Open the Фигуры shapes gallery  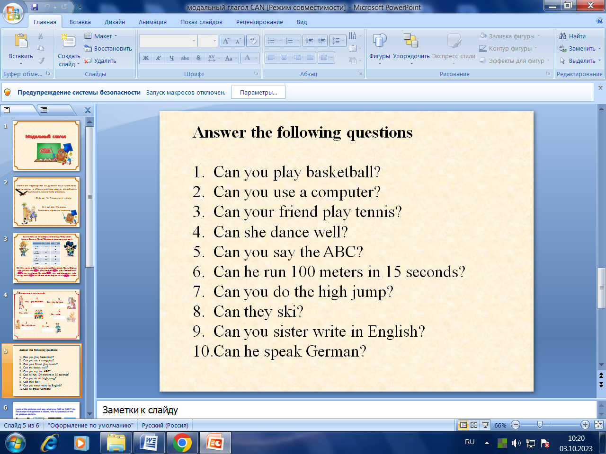(x=380, y=42)
